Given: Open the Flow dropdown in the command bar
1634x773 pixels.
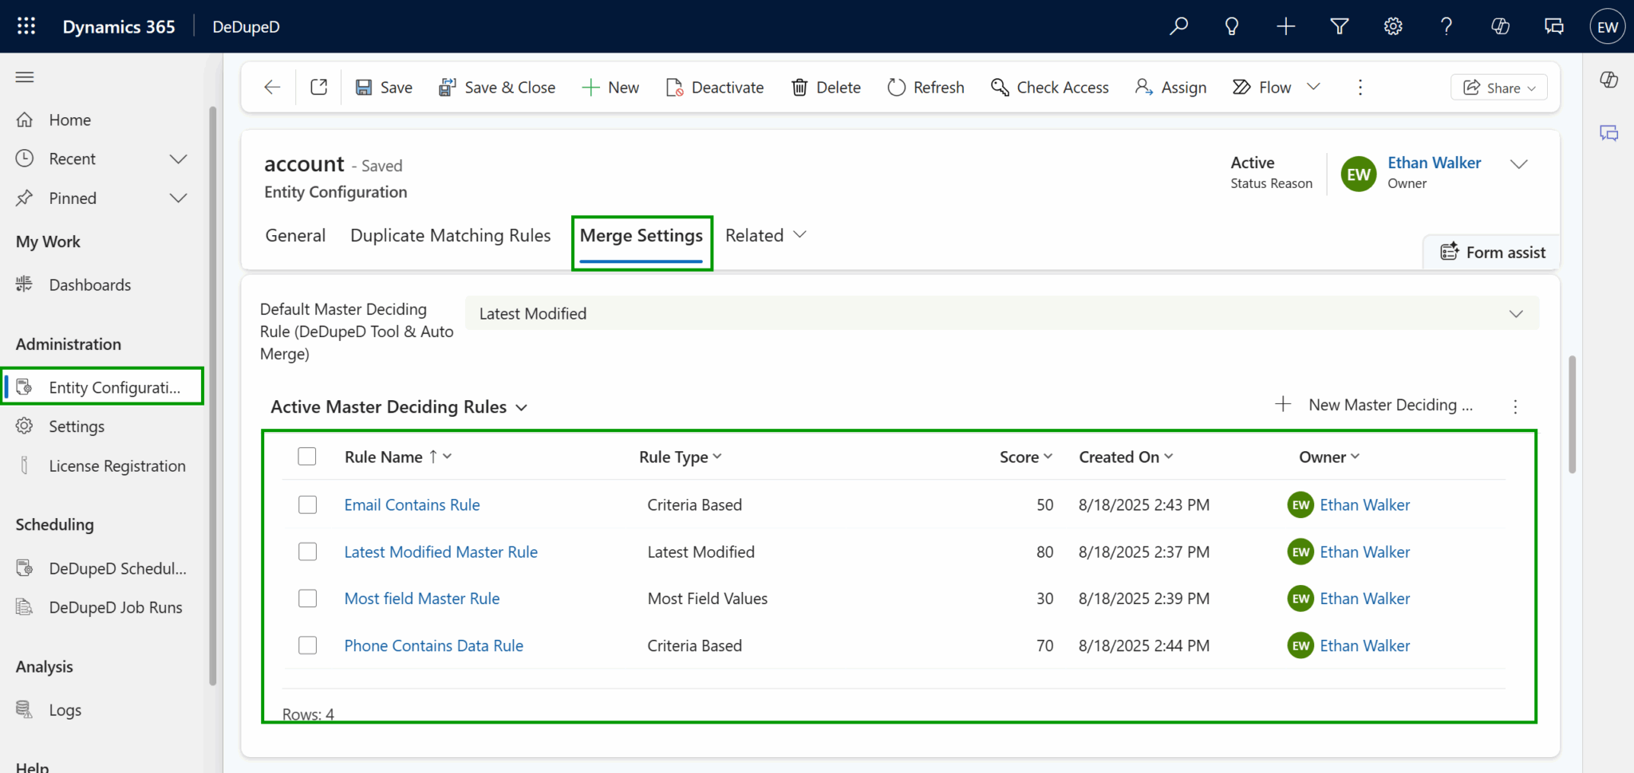Looking at the screenshot, I should (x=1315, y=87).
